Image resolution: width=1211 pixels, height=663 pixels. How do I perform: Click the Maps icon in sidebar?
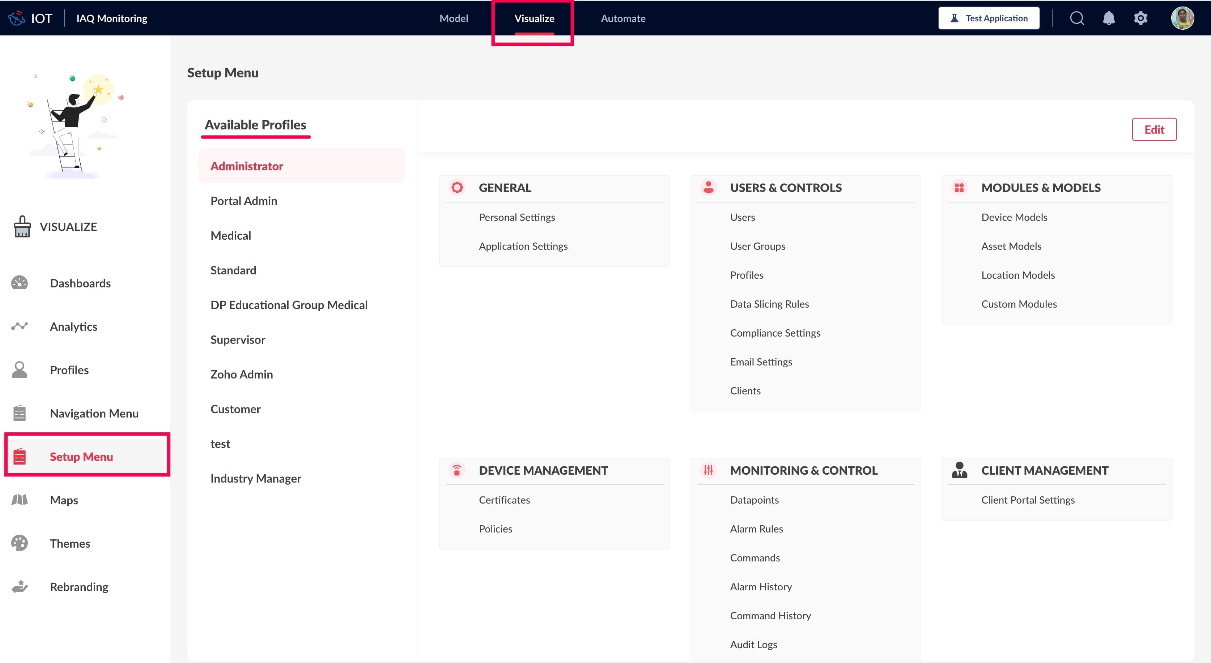tap(19, 500)
